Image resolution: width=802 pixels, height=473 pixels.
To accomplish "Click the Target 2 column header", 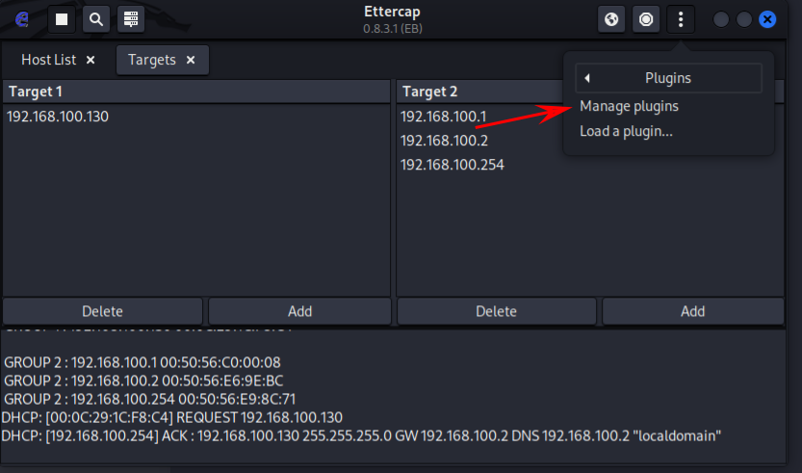I will [x=480, y=92].
